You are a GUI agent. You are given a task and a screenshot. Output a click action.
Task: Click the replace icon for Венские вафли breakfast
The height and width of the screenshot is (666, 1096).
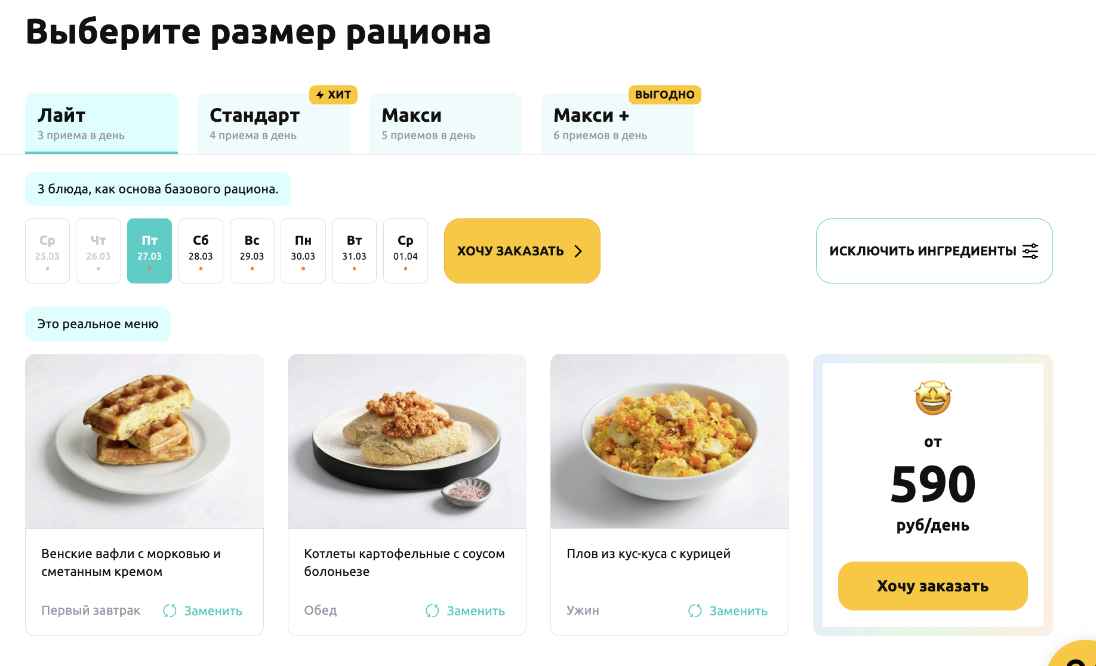(x=170, y=610)
